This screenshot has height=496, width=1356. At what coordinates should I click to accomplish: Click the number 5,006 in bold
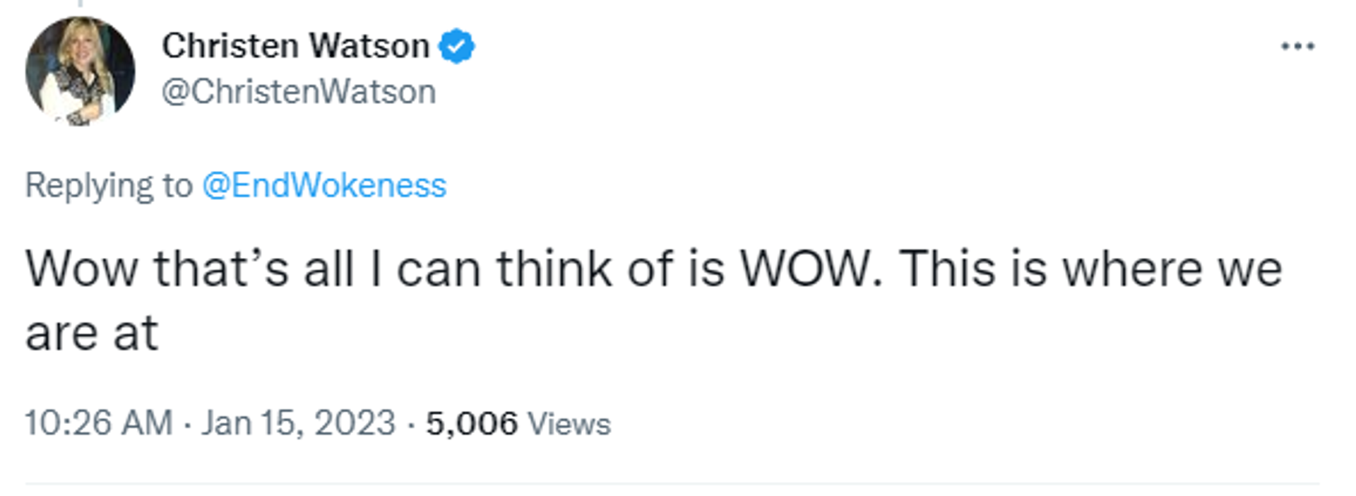[472, 424]
